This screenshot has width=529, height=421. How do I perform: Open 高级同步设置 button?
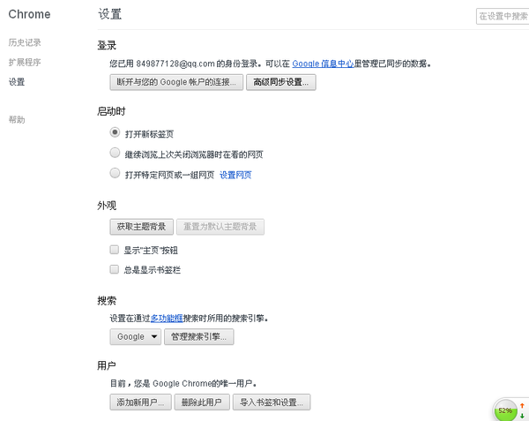coord(281,82)
